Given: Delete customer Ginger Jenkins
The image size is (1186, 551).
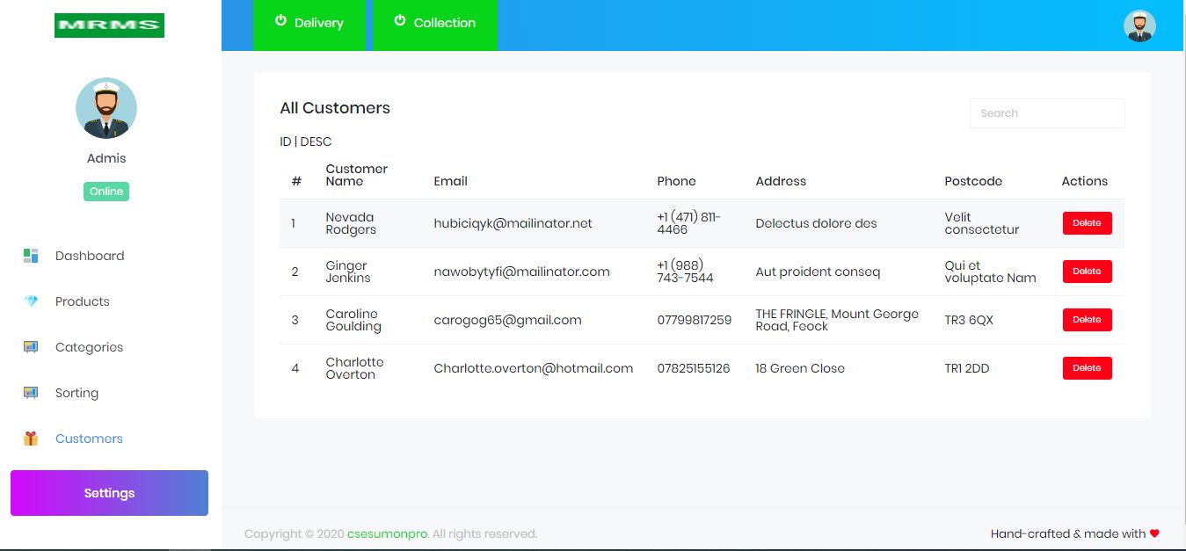Looking at the screenshot, I should [1087, 272].
